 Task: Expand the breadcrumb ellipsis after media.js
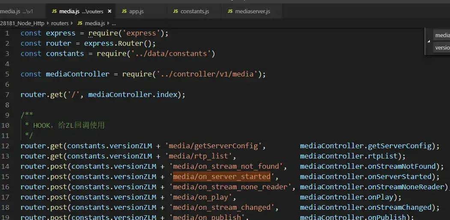click(x=114, y=23)
